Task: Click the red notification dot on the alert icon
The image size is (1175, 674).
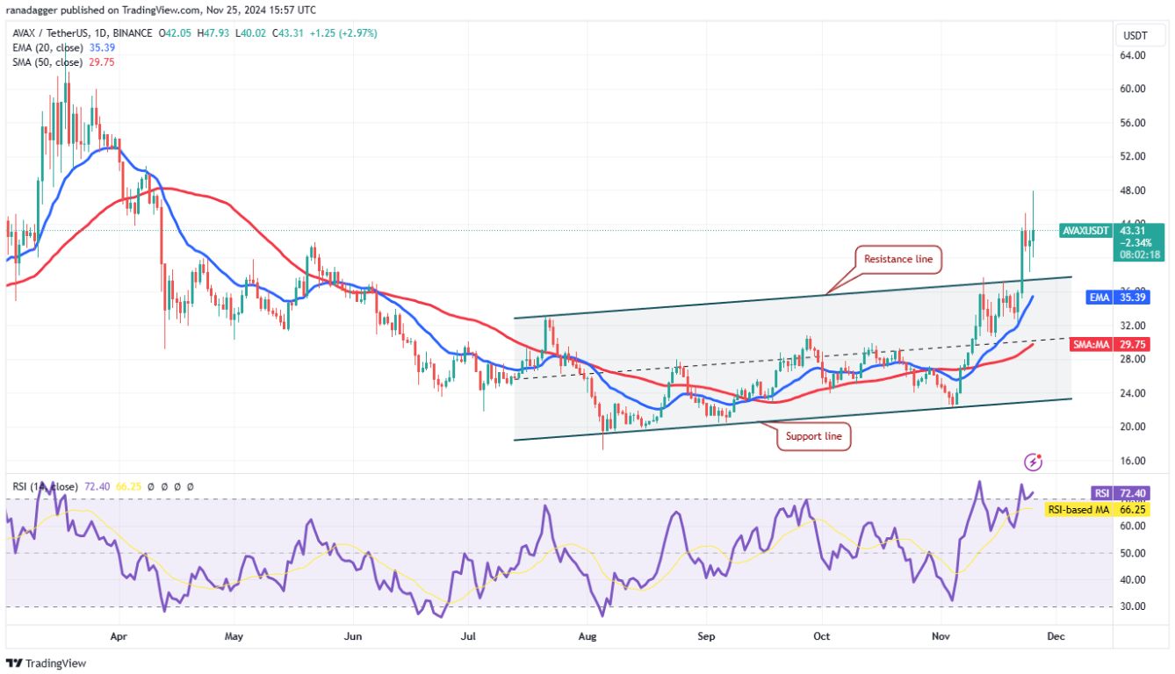Action: click(x=1039, y=455)
